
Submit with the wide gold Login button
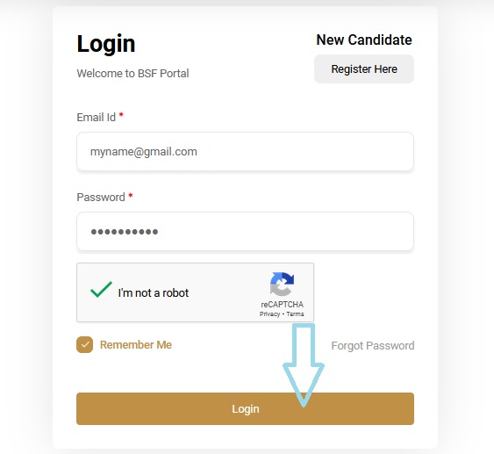(245, 408)
